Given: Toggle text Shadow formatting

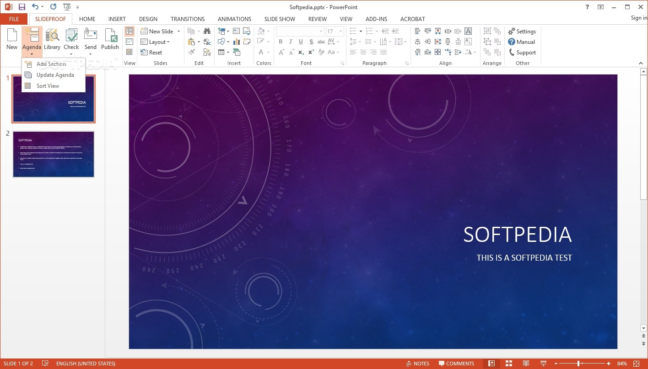Looking at the screenshot, I should click(x=311, y=42).
